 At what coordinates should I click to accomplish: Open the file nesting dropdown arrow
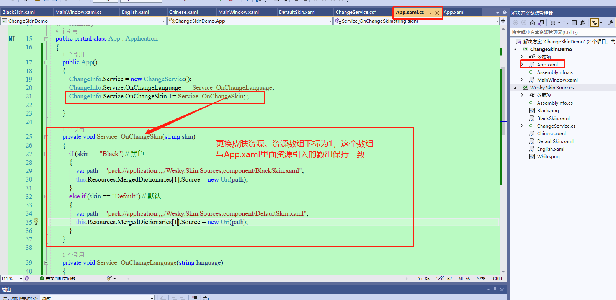[601, 23]
